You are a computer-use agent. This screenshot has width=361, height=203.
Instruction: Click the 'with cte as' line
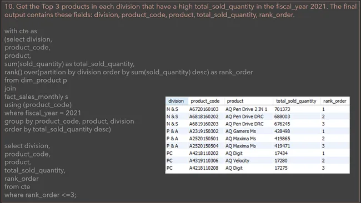(21, 31)
